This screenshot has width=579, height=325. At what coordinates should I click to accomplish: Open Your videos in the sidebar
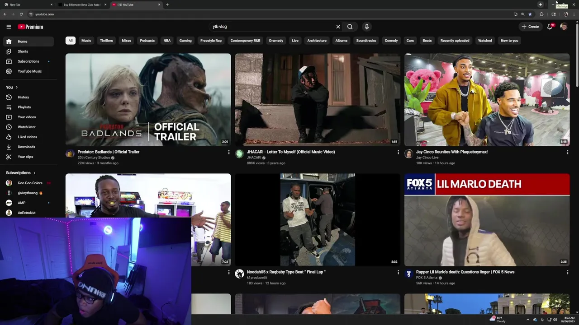[28, 117]
